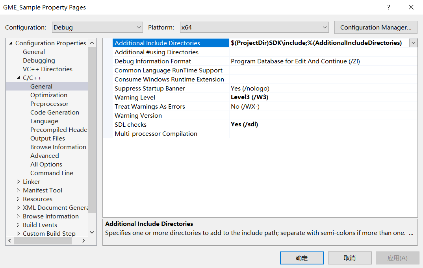Open the Command Line page

52,173
